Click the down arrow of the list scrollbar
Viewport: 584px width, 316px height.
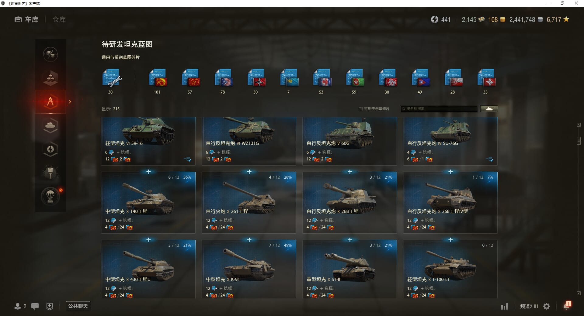(x=579, y=293)
